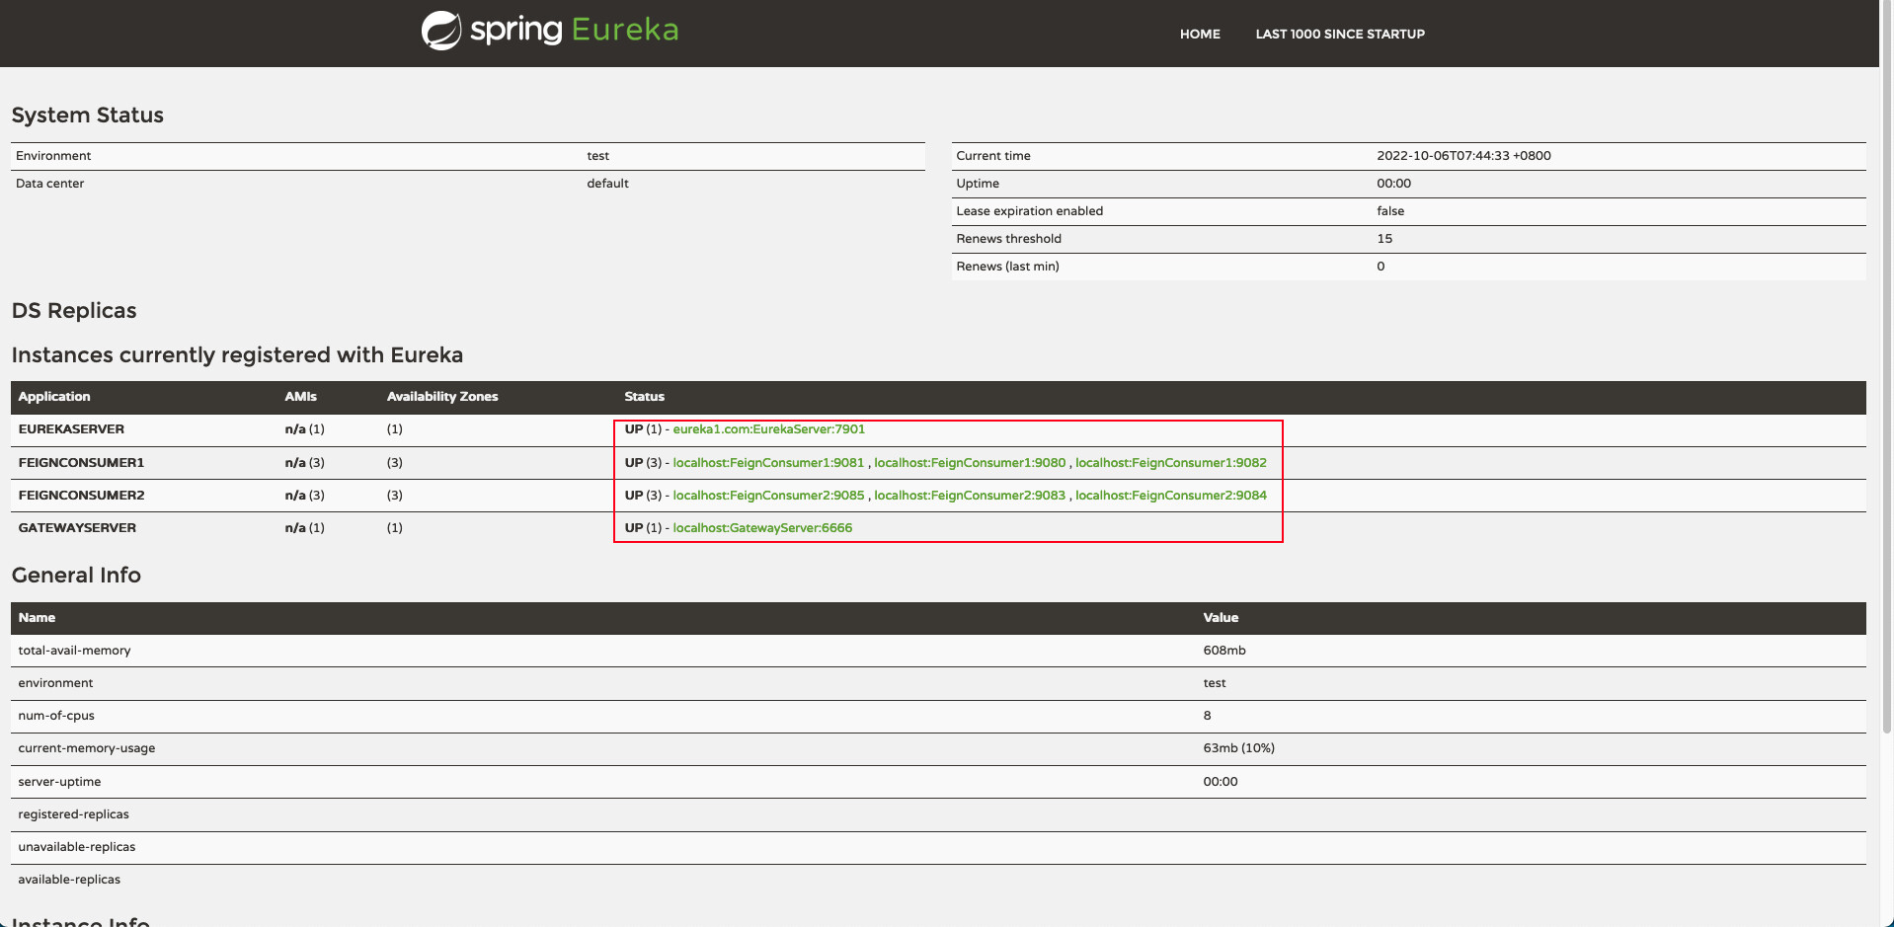This screenshot has height=927, width=1894.
Task: Open LAST 1000 SINCE STARTUP page
Action: (x=1340, y=34)
